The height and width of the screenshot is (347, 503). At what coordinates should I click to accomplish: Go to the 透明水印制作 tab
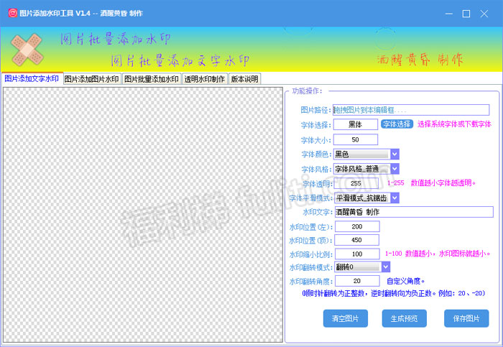point(205,80)
